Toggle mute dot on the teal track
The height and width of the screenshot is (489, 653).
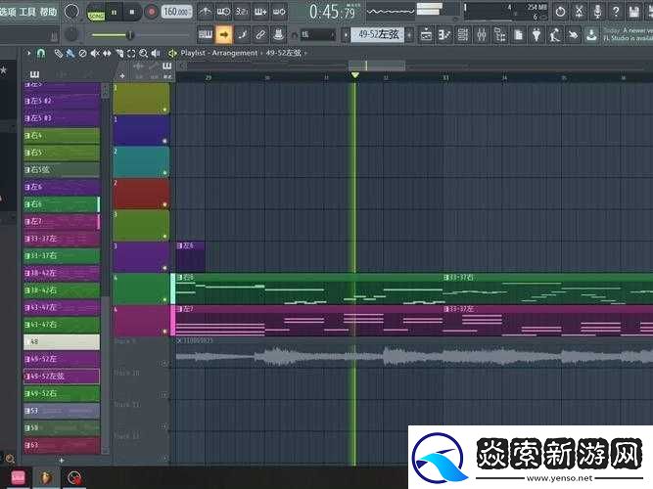tap(164, 173)
